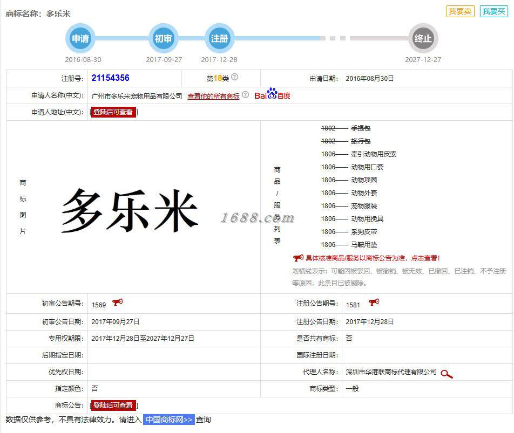Click 初审公告期号 value 1569
This screenshot has height=433, width=514.
[99, 305]
